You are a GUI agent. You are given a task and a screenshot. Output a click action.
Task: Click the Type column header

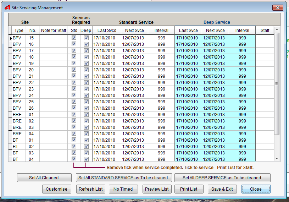pyautogui.click(x=19, y=31)
